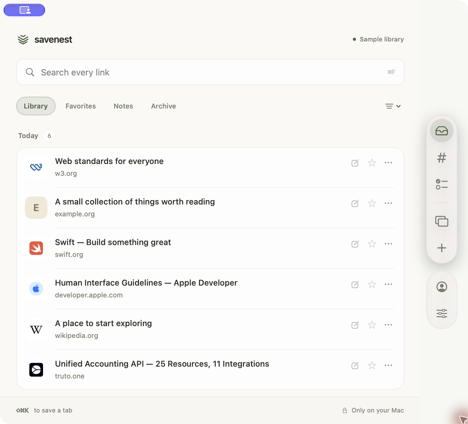This screenshot has width=468, height=424.
Task: Click the plus add icon
Action: [x=441, y=248]
